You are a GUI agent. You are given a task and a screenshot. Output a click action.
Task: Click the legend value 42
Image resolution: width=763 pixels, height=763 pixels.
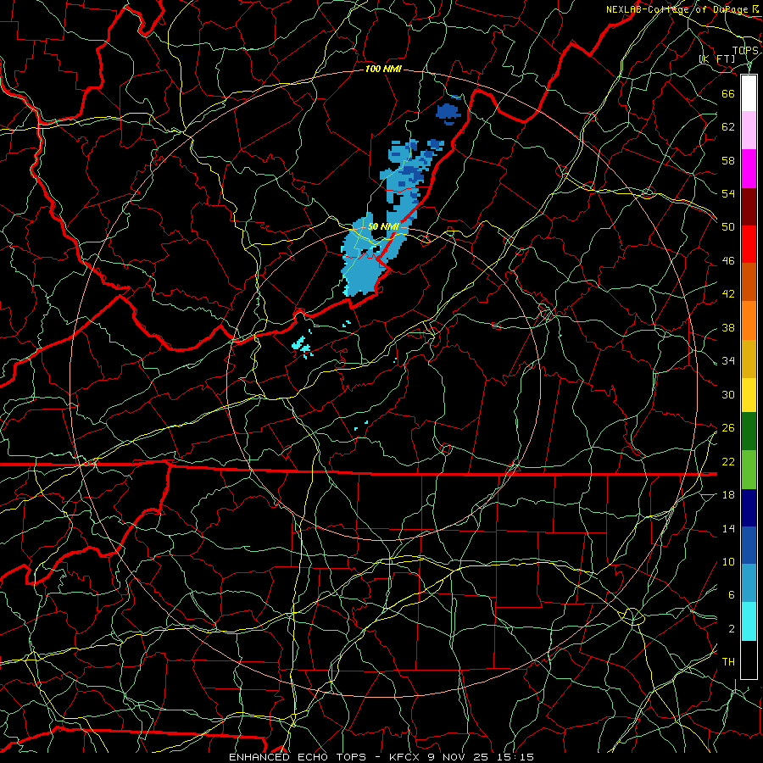pyautogui.click(x=728, y=294)
